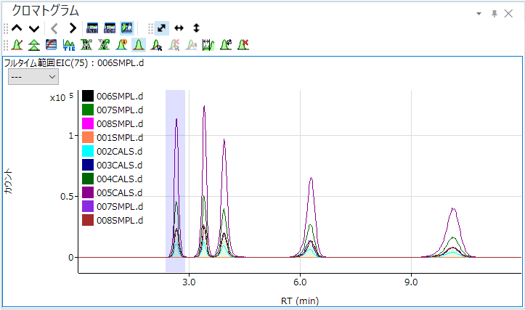Click the peak with red X icon
525x310 pixels.
tap(243, 45)
